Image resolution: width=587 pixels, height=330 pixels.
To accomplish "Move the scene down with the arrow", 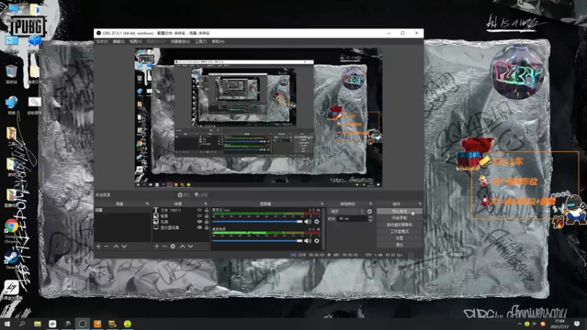I will click(124, 246).
